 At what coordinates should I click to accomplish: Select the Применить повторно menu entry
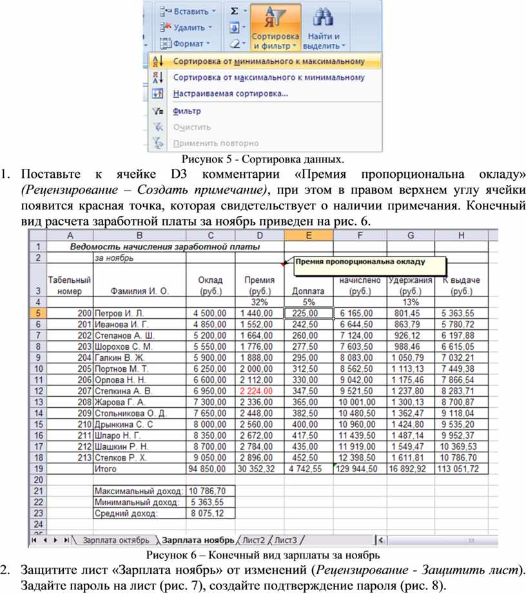(265, 143)
